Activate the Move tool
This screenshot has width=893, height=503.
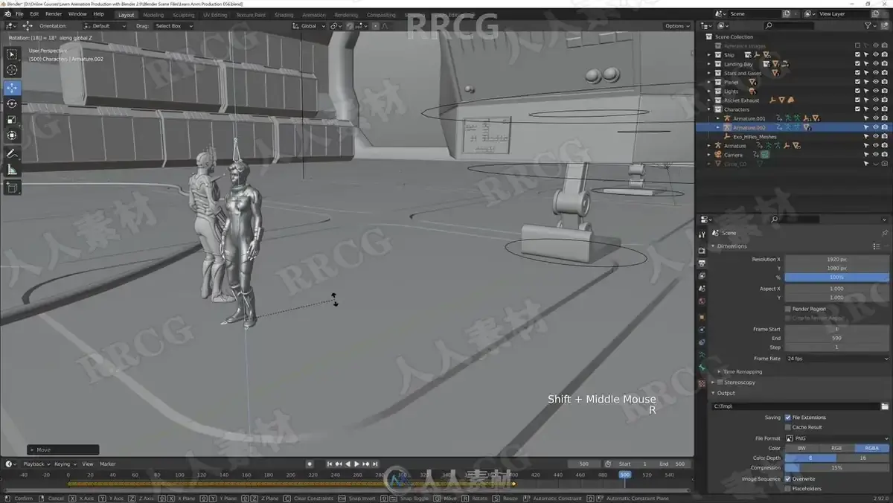point(12,88)
